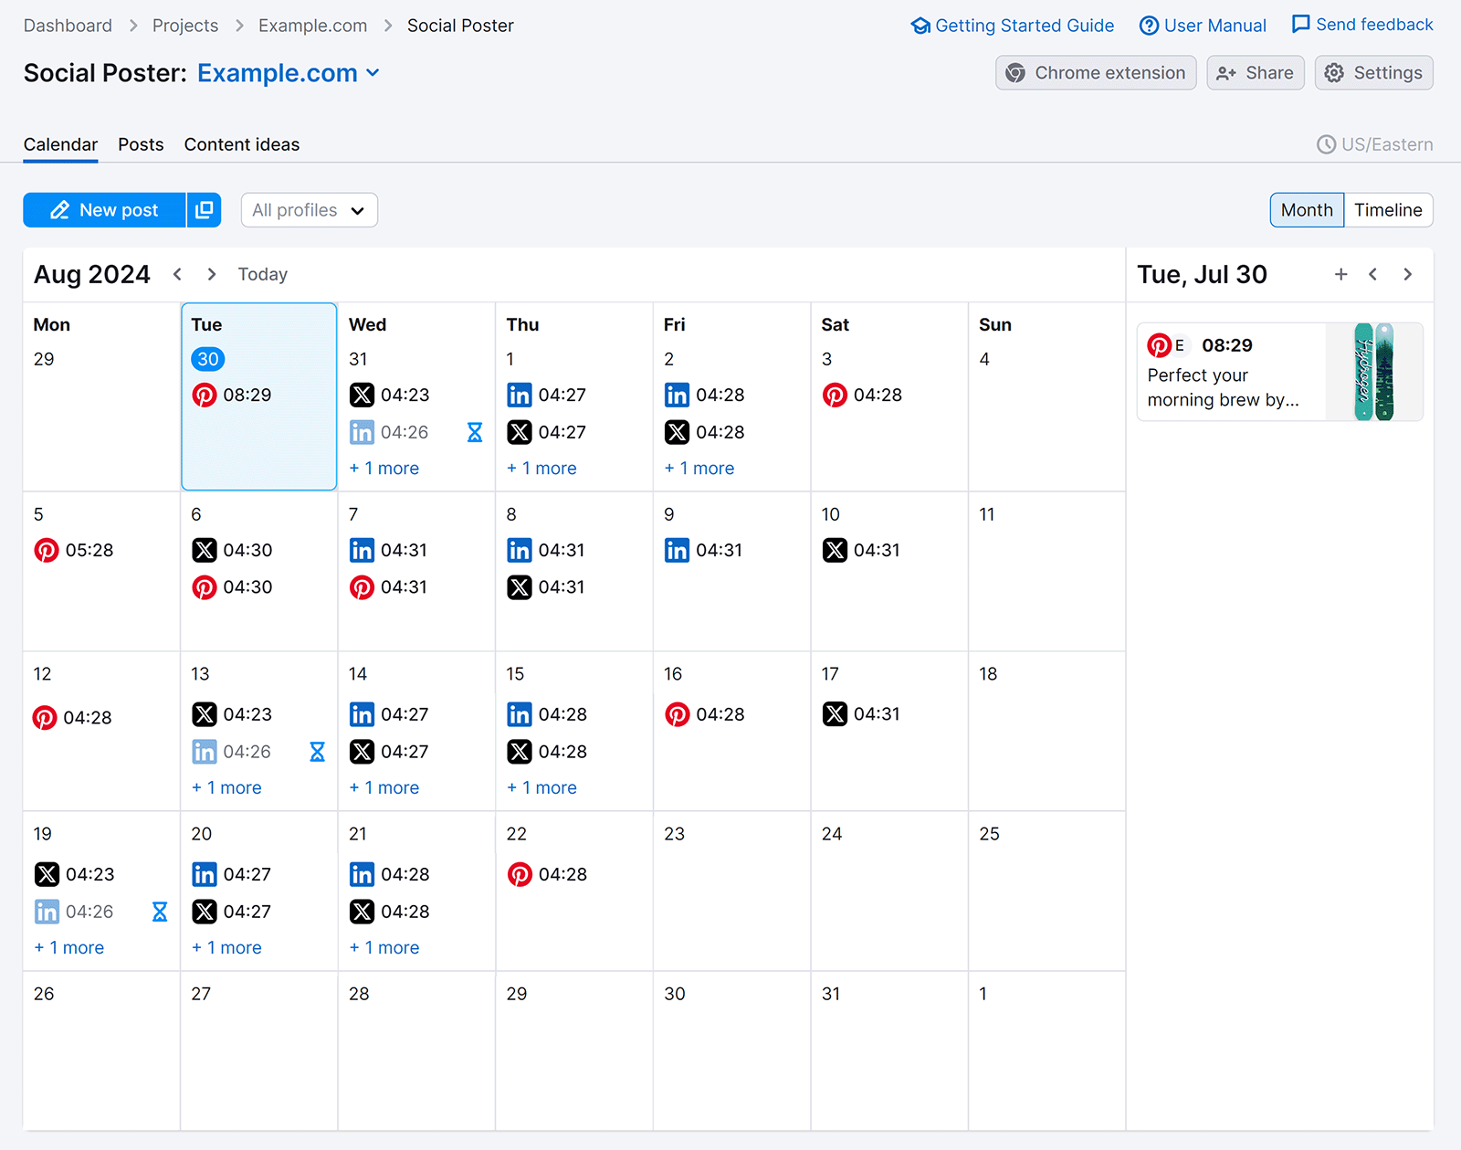Image resolution: width=1461 pixels, height=1150 pixels.
Task: Open the Example.com project dropdown
Action: (x=373, y=73)
